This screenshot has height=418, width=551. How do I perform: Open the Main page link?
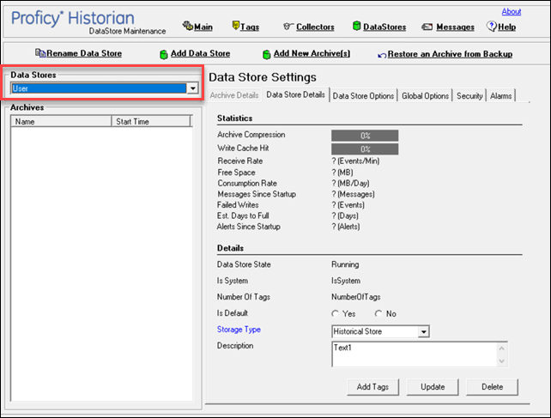(203, 27)
